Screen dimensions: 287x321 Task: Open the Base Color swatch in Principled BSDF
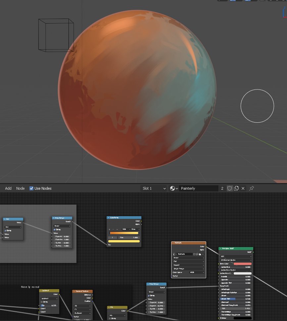click(243, 264)
